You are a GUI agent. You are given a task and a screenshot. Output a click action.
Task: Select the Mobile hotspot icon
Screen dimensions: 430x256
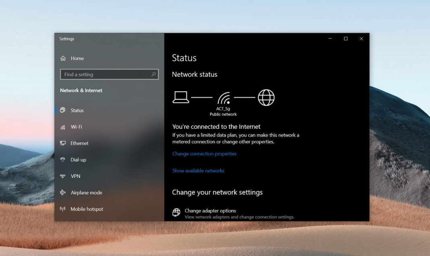point(63,209)
